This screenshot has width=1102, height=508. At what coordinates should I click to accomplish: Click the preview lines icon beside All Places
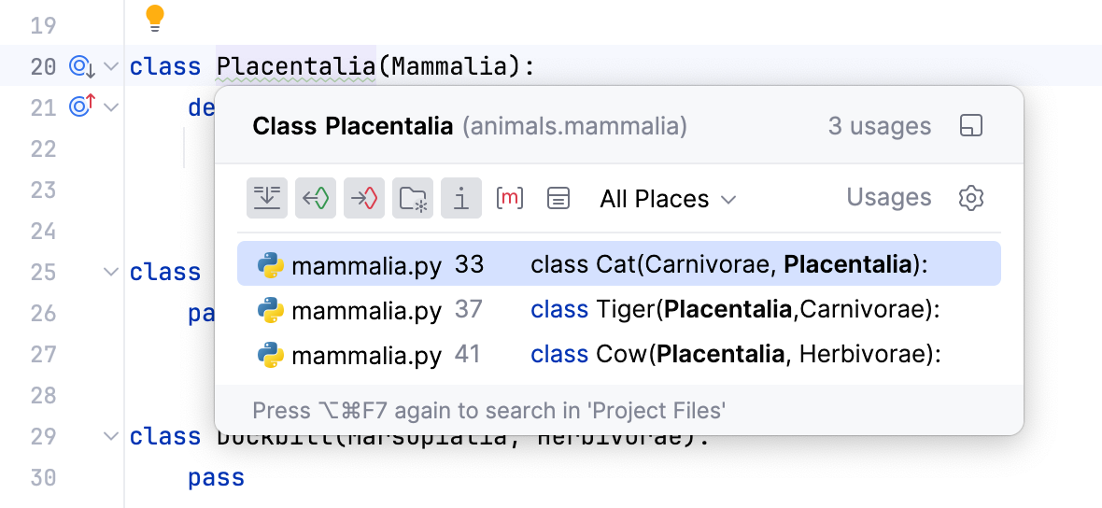(558, 198)
